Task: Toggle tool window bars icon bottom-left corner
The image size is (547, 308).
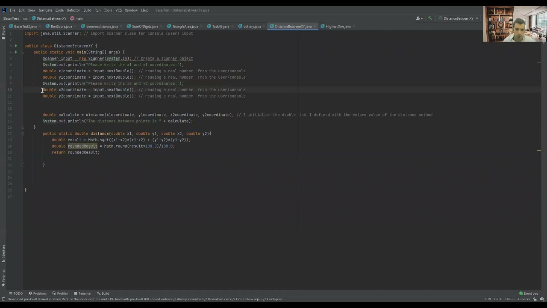Action: (x=3, y=299)
